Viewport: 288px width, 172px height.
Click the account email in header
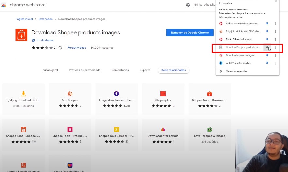tap(205, 5)
